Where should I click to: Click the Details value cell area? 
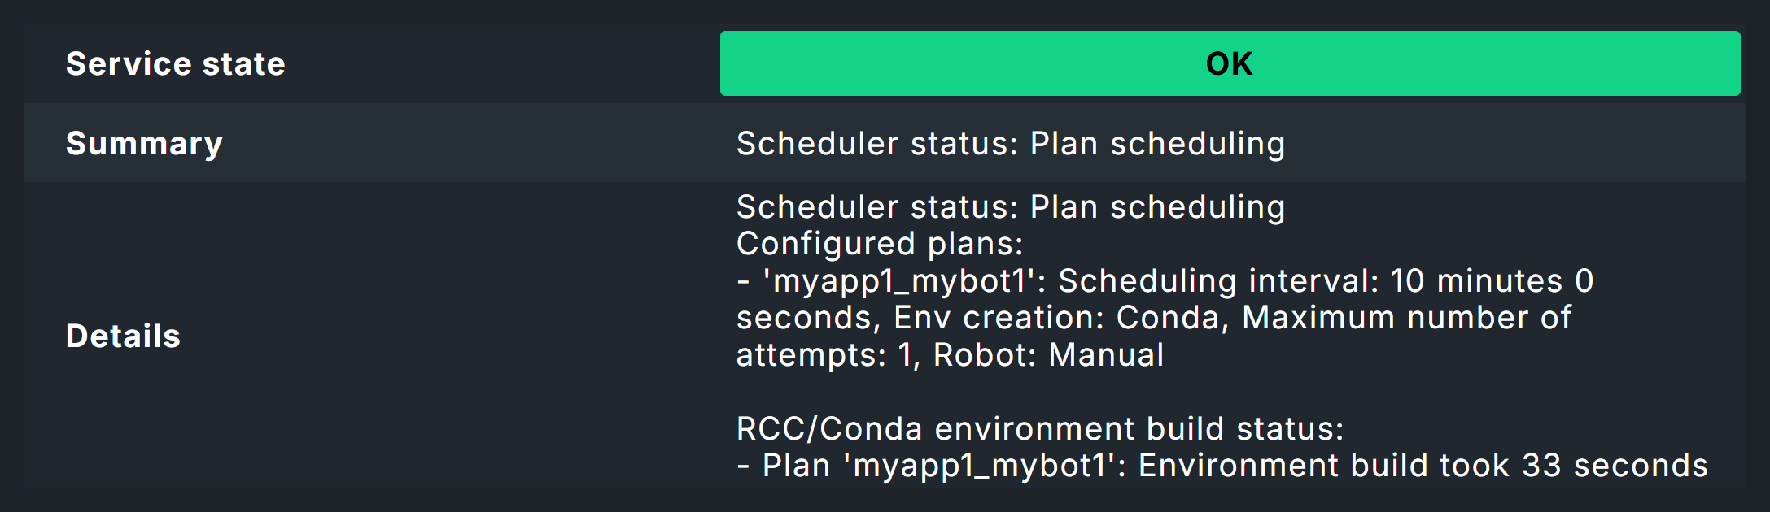click(x=1221, y=335)
